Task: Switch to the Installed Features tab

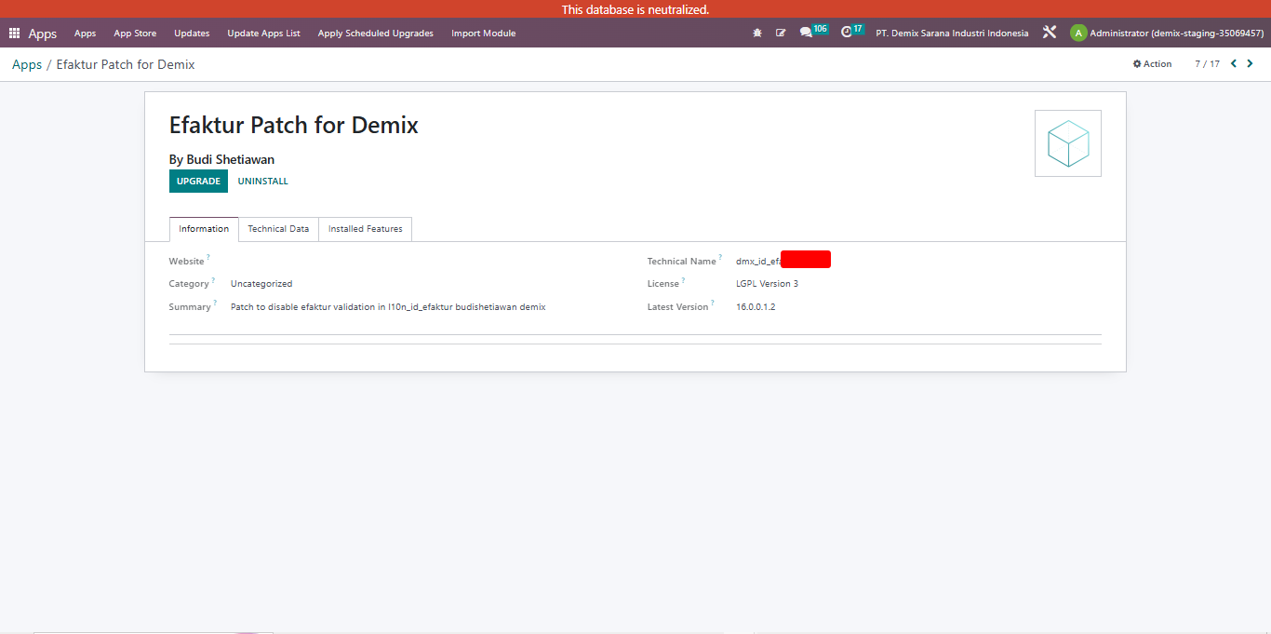Action: 366,229
